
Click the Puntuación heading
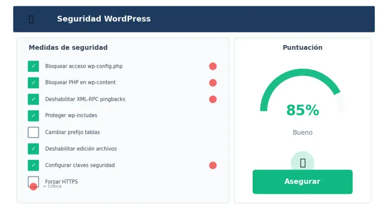coord(302,47)
